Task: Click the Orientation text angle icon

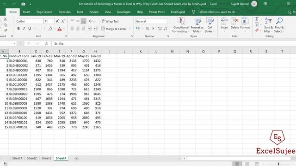Action: (x=91, y=21)
